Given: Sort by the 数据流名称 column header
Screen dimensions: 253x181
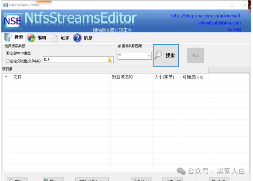Looking at the screenshot, I should click(131, 77).
